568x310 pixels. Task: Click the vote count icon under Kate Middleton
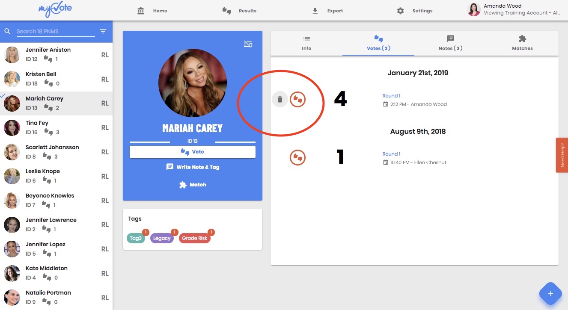tap(47, 278)
